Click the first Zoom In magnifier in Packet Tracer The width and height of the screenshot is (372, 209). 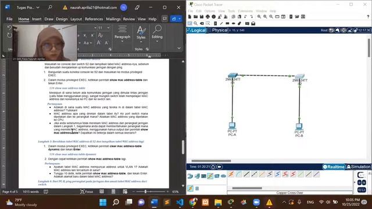coord(259,17)
